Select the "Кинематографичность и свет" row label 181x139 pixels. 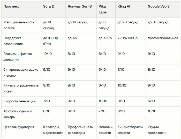coord(21,88)
